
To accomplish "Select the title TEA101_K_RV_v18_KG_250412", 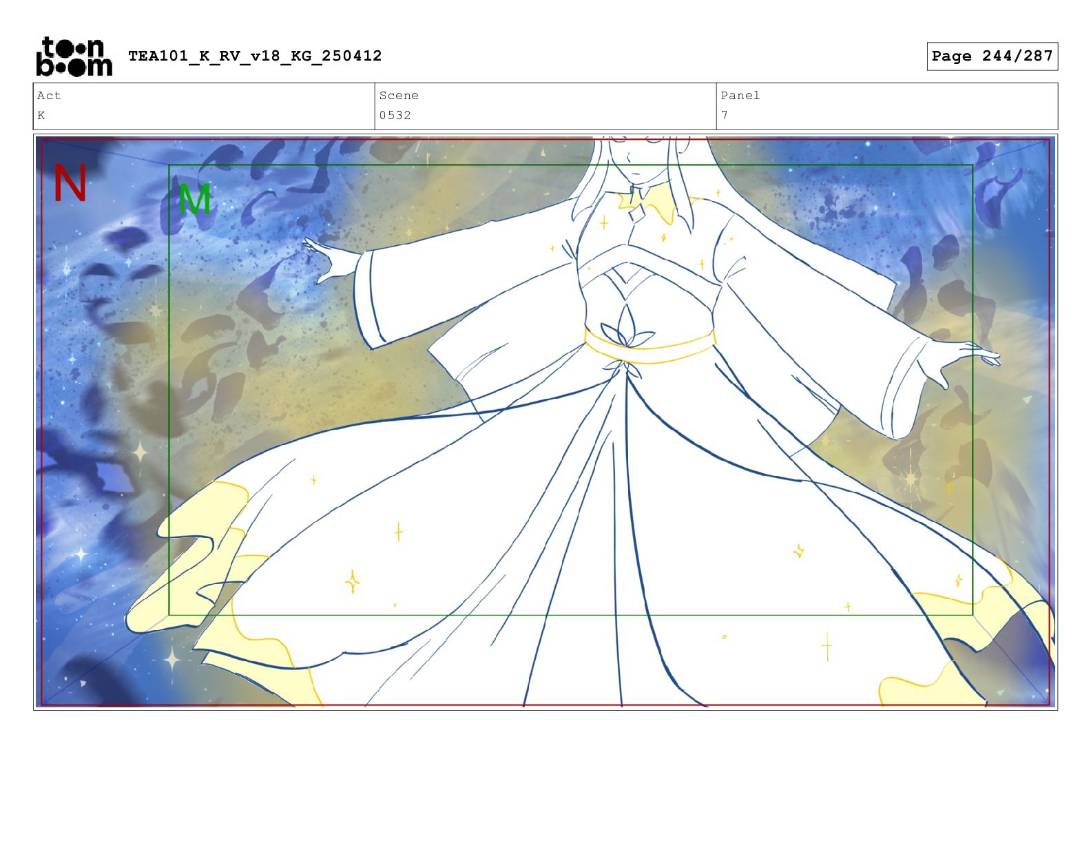I will point(255,56).
